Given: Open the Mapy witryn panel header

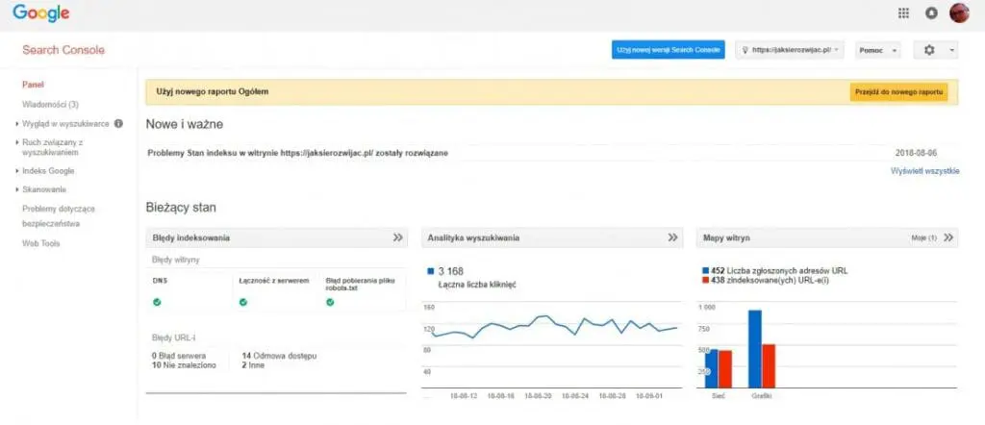Looking at the screenshot, I should point(827,237).
